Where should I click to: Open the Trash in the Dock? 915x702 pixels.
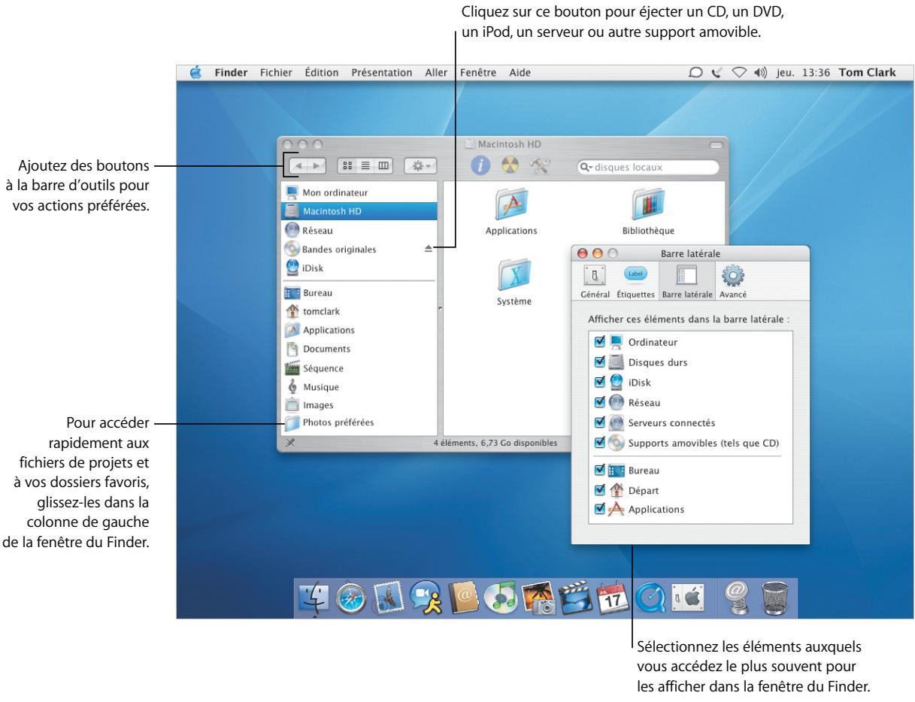tap(774, 599)
